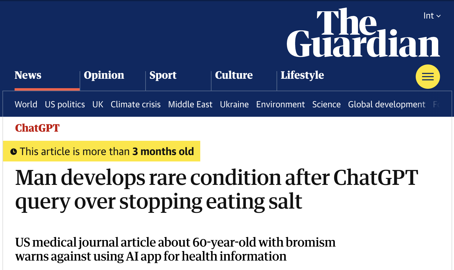Click the Ukraine subnav link
This screenshot has height=270, width=454.
click(234, 104)
